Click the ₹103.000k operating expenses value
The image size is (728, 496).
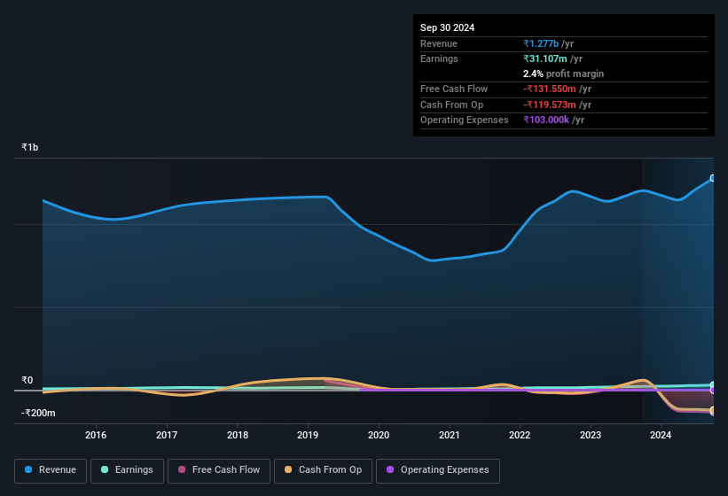[x=546, y=120]
